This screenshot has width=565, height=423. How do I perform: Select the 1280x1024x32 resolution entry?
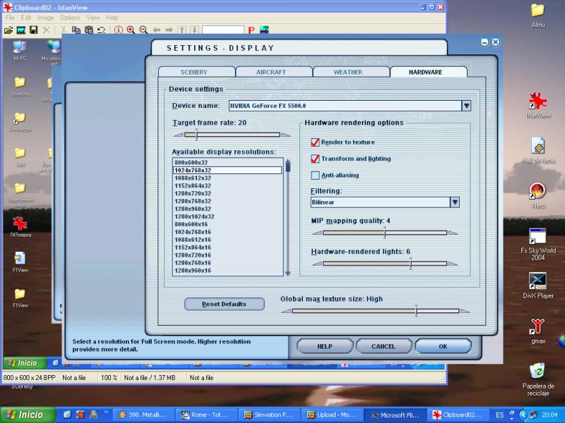[x=194, y=216]
